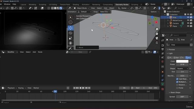Play animation in reverse
This screenshot has height=109, width=194.
[x=80, y=88]
